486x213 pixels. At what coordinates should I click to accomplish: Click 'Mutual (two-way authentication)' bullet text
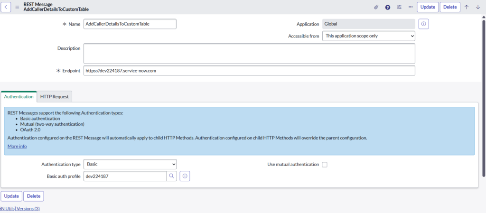pos(52,124)
